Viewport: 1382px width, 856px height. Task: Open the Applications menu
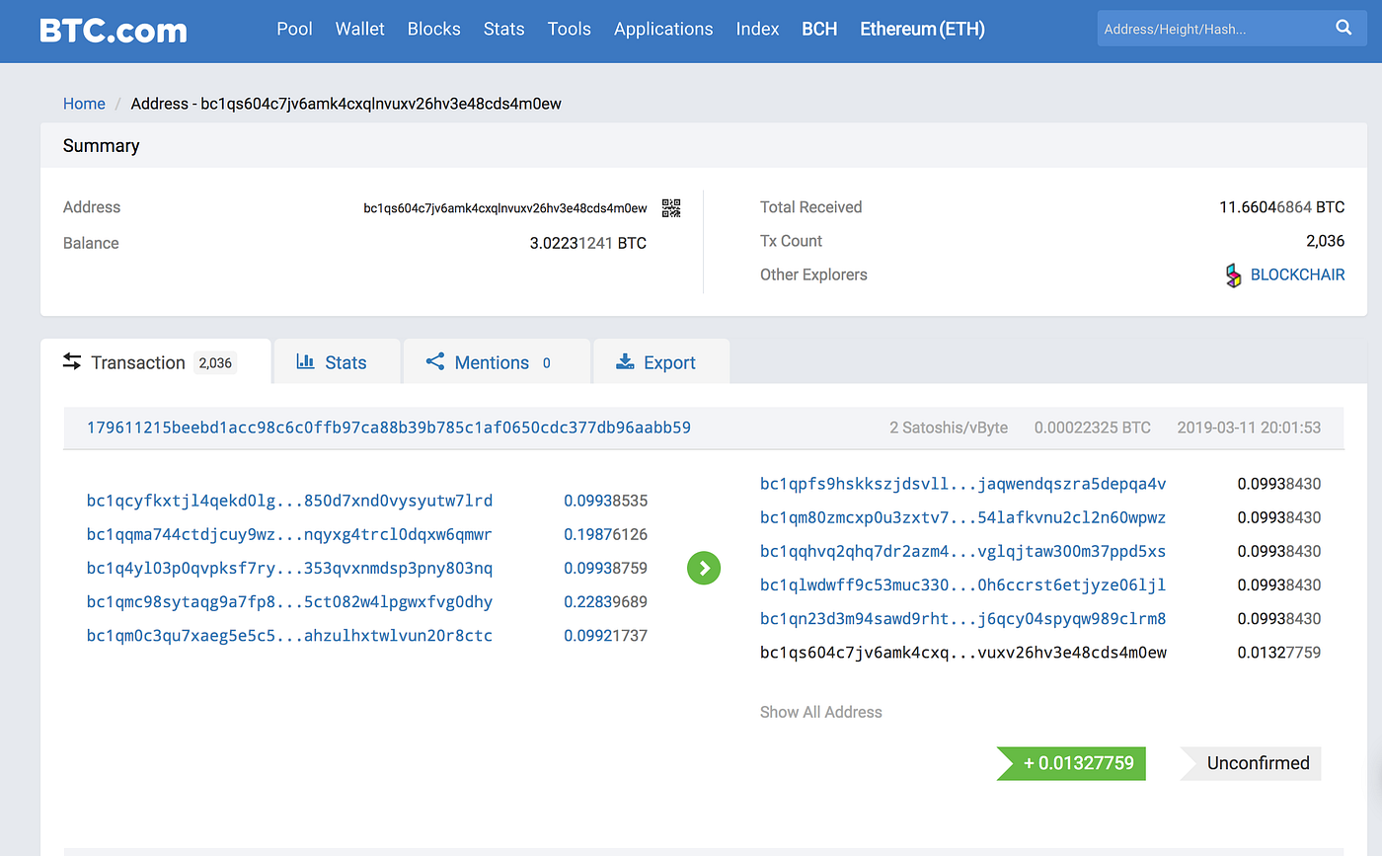coord(663,29)
